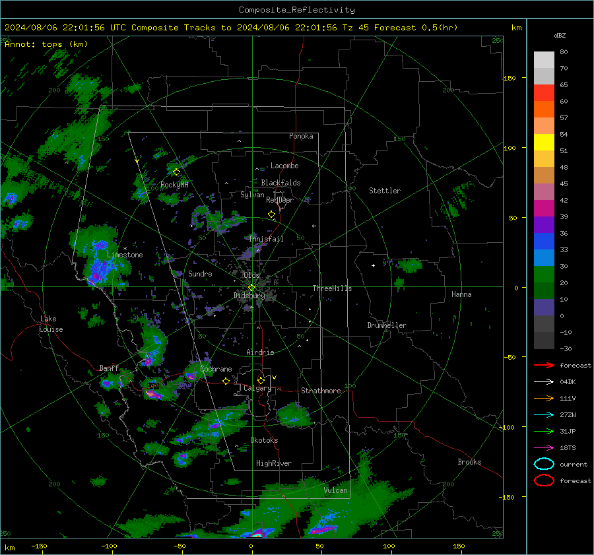Select the yellow diamond marker below RedDeer
Image resolution: width=594 pixels, height=555 pixels.
[x=272, y=214]
